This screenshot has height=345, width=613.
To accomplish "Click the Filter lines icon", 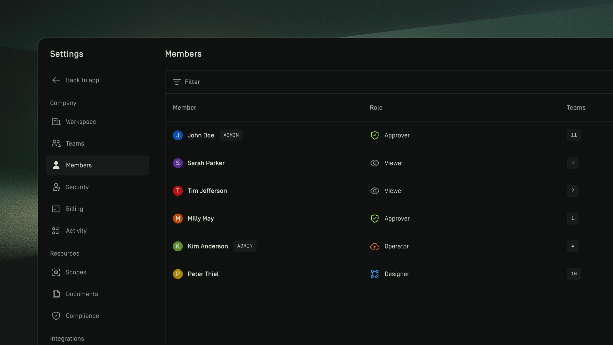I will pos(177,82).
